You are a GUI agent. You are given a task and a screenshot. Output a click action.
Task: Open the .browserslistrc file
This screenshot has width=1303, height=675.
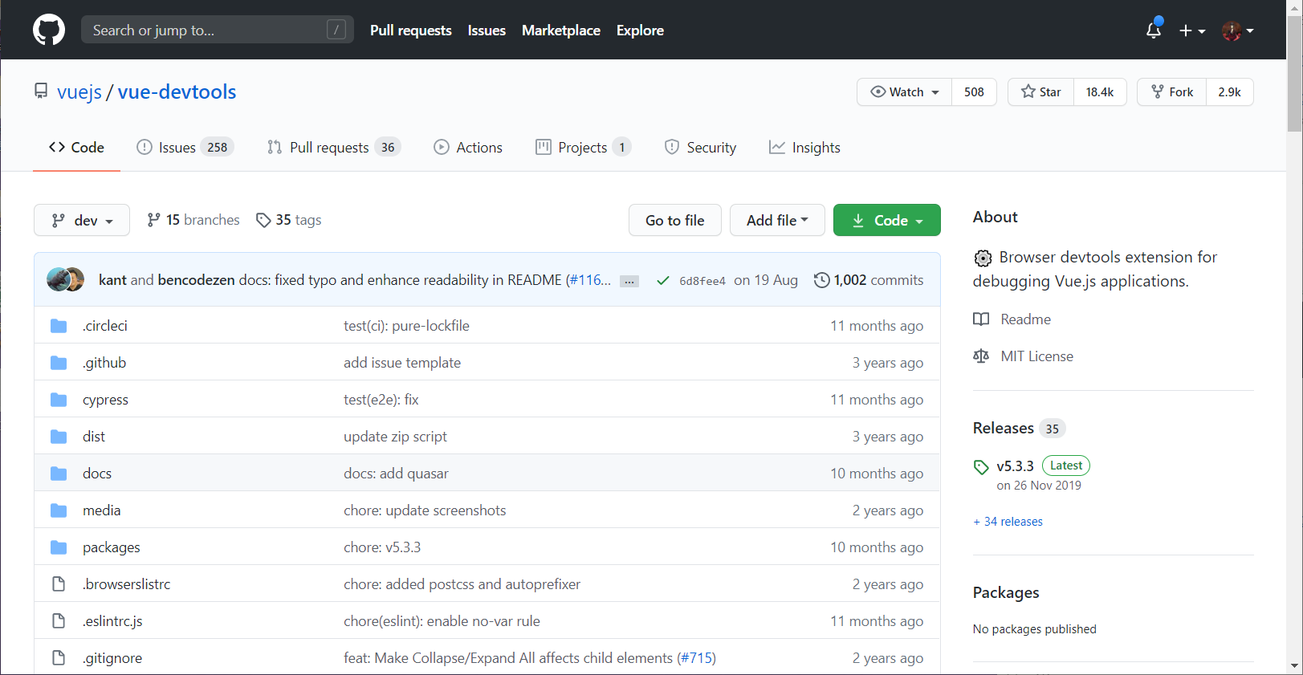coord(127,584)
